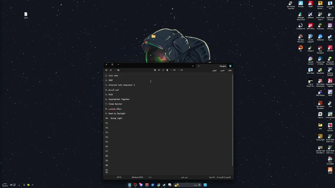Toggle bold formatting
This screenshot has width=335, height=188.
[167, 70]
